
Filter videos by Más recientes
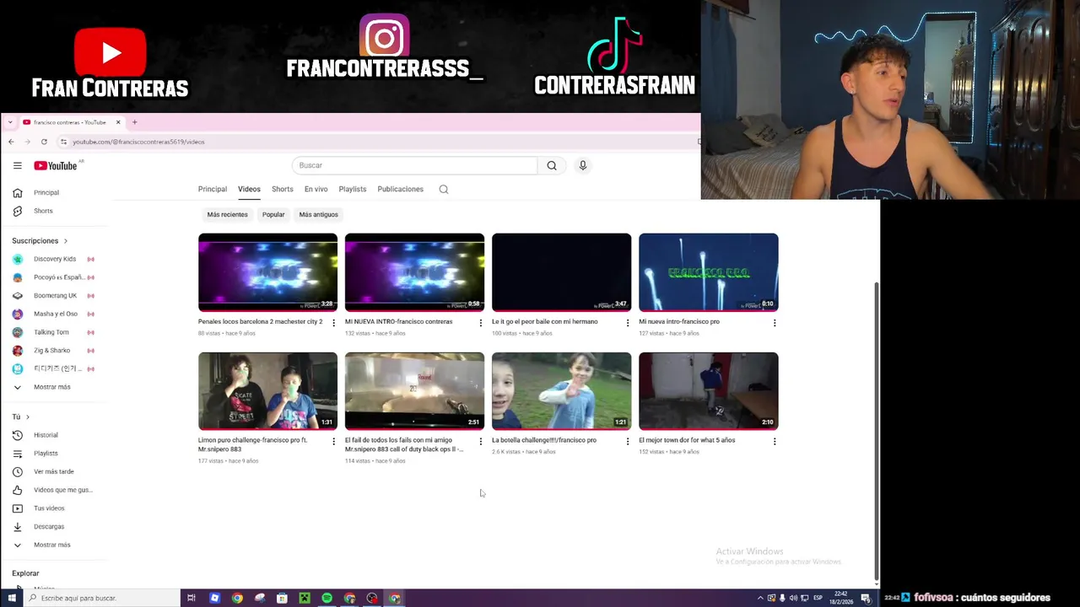[x=228, y=214]
